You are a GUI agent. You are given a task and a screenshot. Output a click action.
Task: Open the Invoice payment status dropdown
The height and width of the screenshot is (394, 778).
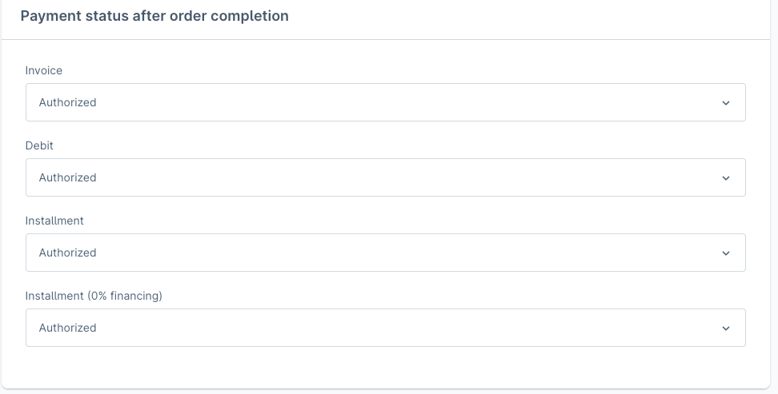[x=385, y=102]
